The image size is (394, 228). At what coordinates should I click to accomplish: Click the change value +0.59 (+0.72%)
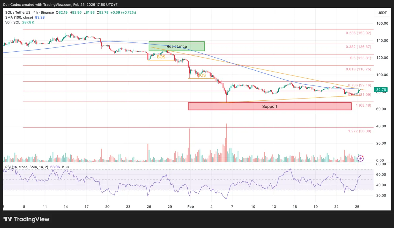click(123, 12)
